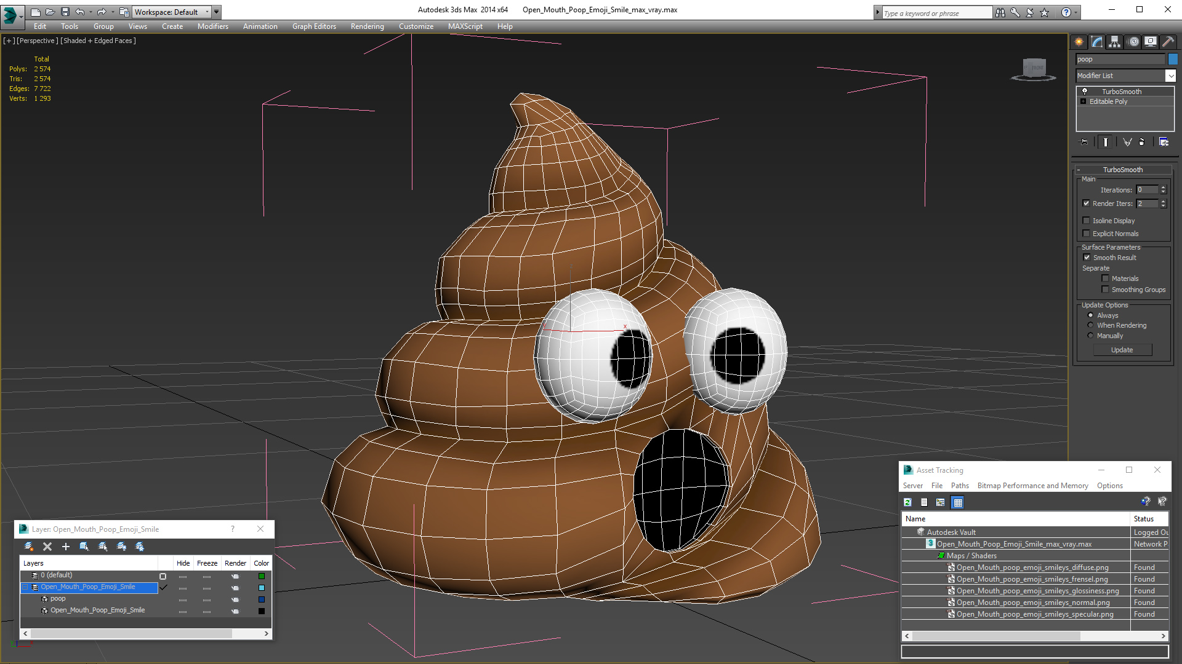
Task: Click the What's This help icon in Asset Tracking
Action: point(1162,502)
